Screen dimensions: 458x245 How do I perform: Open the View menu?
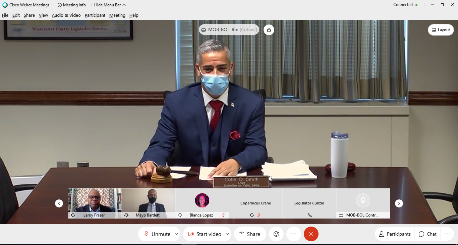[43, 15]
